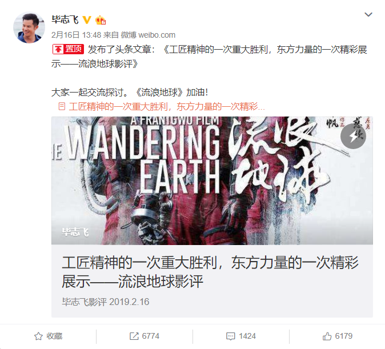Click the red 置顶 pinned tag
Viewport: 385px width, 349px height.
(68, 49)
